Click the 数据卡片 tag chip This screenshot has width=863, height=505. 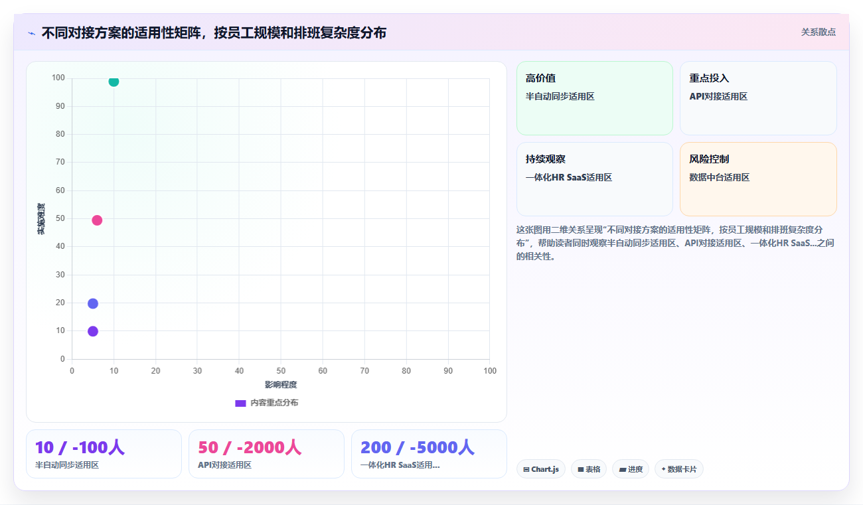tap(679, 469)
